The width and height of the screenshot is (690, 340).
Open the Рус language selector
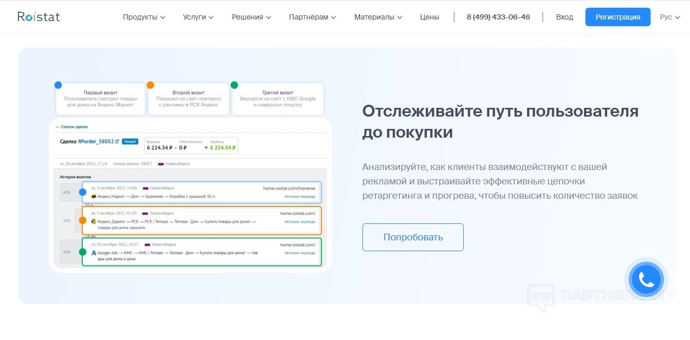pos(670,17)
